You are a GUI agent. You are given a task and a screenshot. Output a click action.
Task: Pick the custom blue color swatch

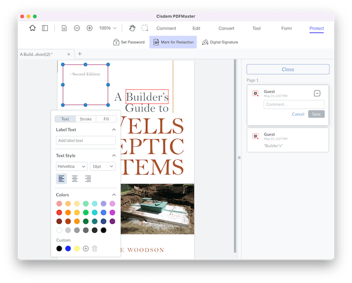click(x=68, y=248)
